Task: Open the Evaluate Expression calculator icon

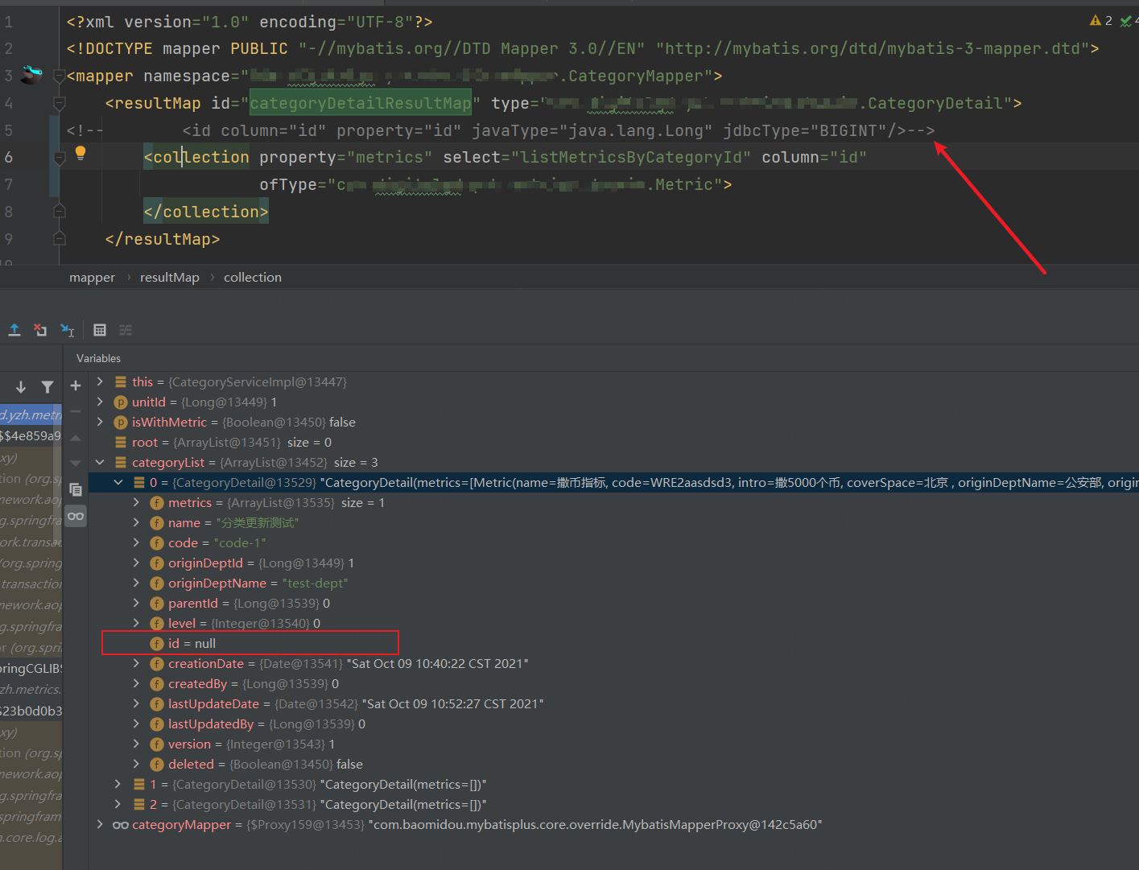Action: click(100, 330)
